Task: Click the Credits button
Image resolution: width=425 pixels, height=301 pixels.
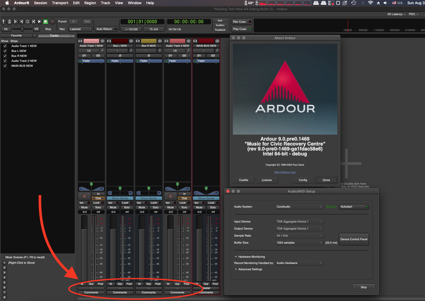Action: 244,180
